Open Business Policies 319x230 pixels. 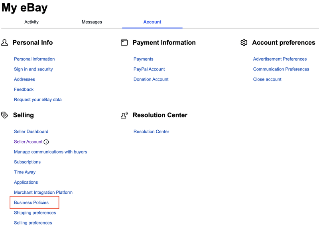tap(32, 202)
